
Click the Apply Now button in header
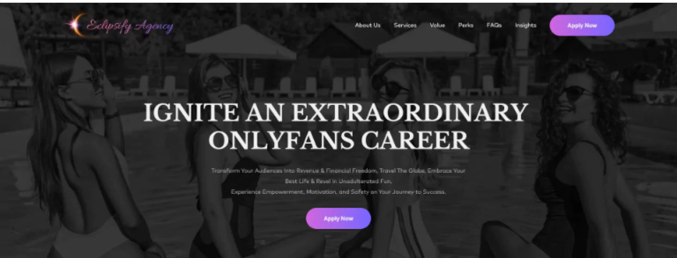coord(582,25)
